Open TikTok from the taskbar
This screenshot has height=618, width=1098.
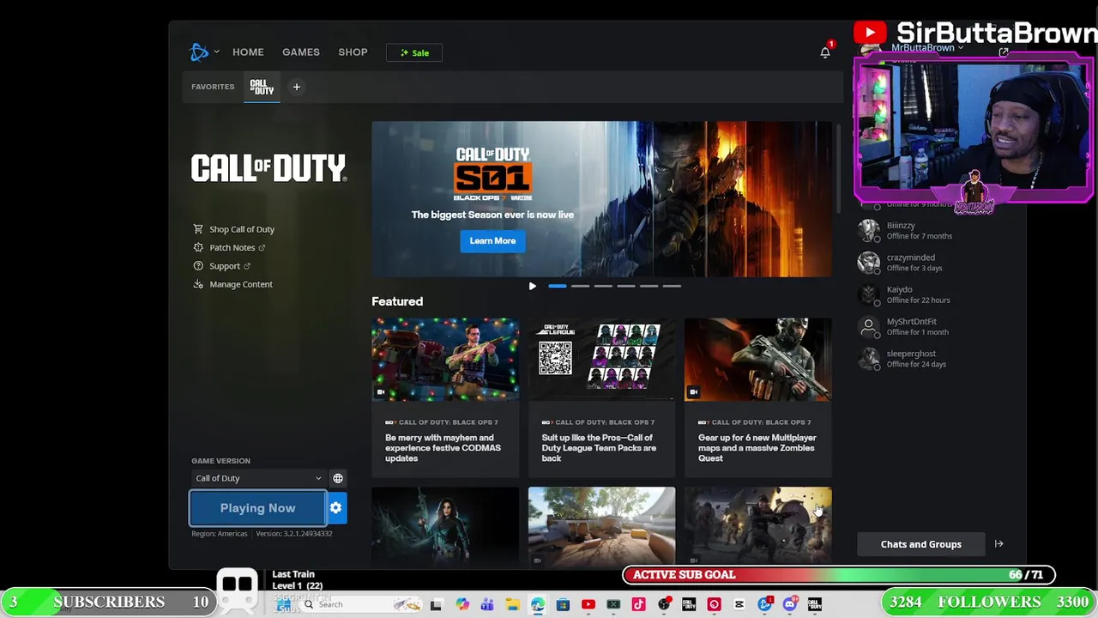pos(638,604)
